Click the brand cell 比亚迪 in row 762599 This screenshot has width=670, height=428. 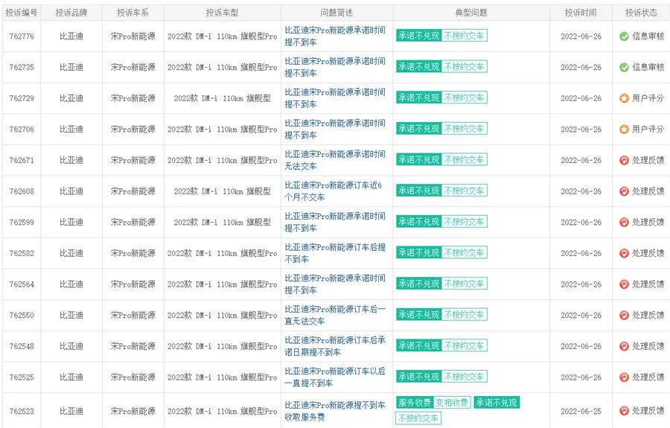point(71,222)
